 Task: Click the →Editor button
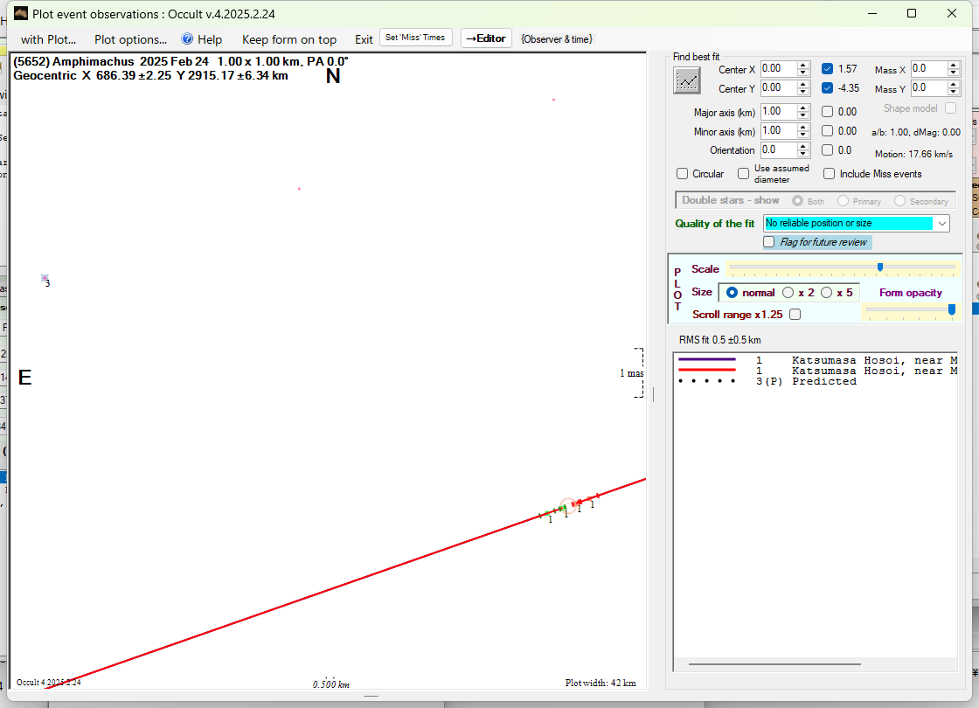486,38
